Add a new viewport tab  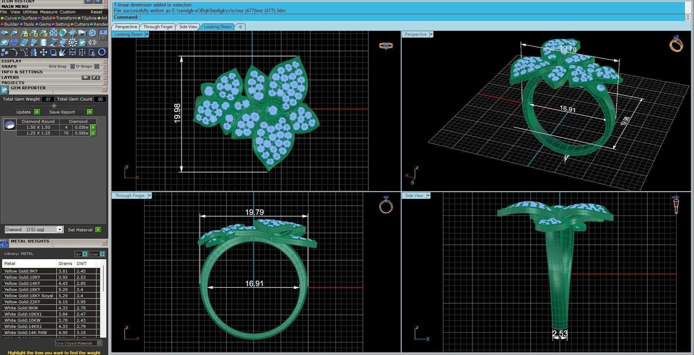[x=240, y=27]
